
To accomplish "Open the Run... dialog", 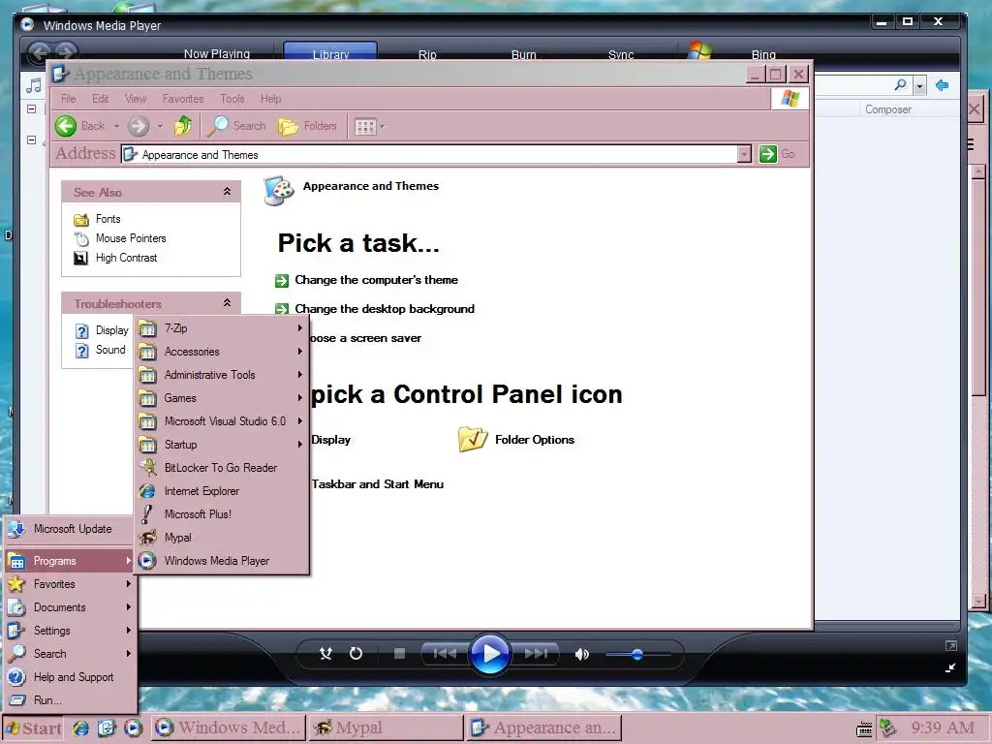I will click(x=70, y=700).
